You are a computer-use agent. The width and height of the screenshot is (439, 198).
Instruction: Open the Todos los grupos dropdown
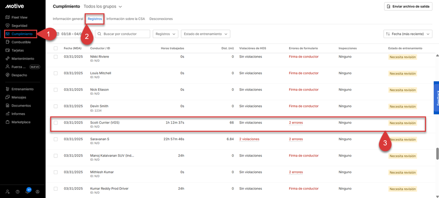click(x=102, y=6)
